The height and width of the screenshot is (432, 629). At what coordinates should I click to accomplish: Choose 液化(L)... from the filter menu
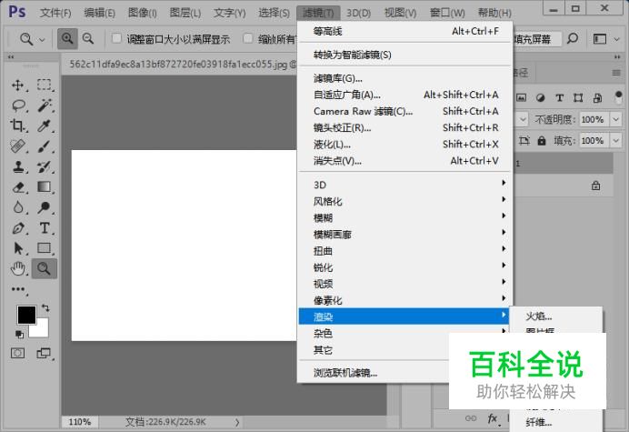point(404,144)
